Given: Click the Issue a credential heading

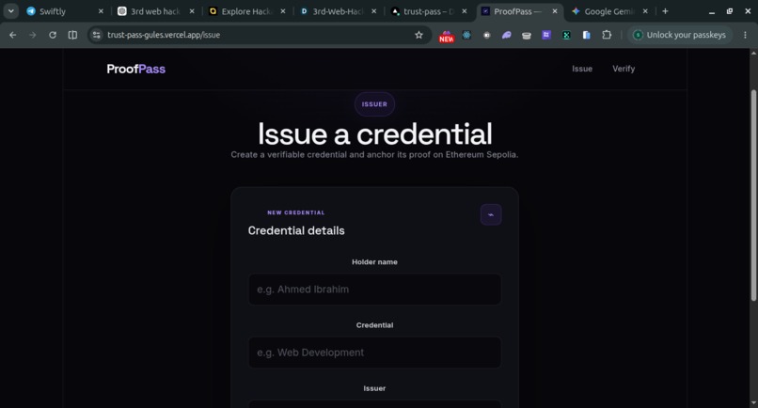Looking at the screenshot, I should coord(374,133).
